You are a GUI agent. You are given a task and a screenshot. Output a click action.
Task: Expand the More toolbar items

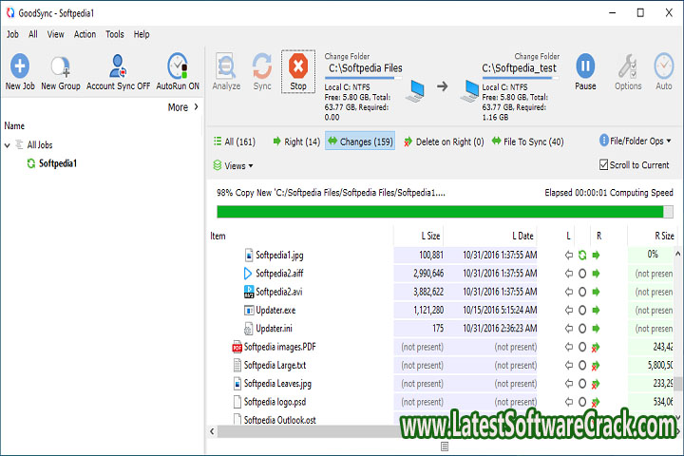pos(183,107)
